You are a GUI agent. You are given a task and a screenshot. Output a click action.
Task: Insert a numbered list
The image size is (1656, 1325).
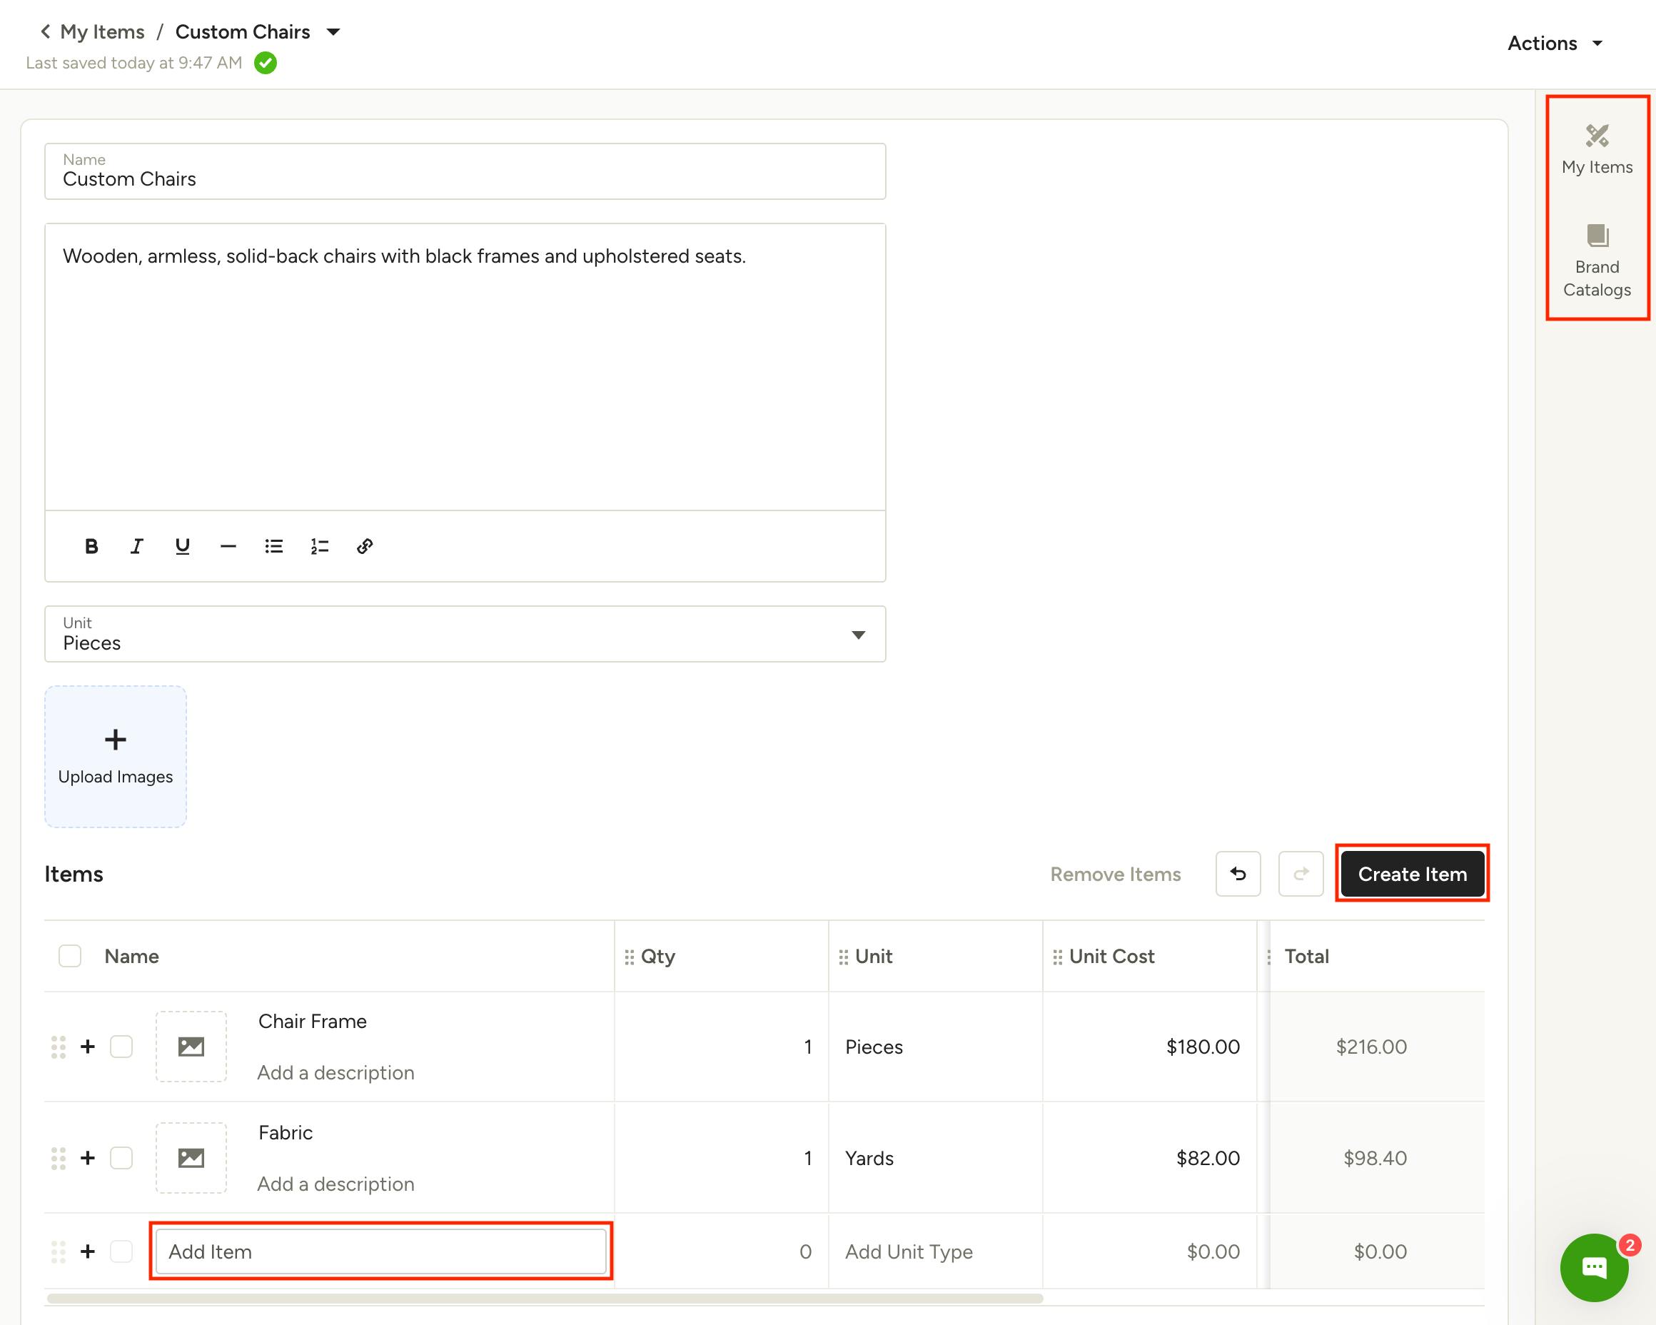(320, 546)
